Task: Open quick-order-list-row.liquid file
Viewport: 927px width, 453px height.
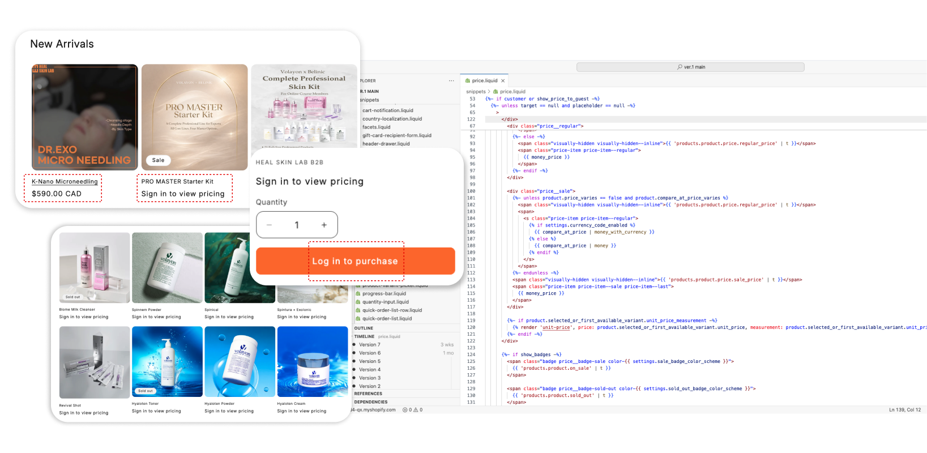Action: click(392, 310)
